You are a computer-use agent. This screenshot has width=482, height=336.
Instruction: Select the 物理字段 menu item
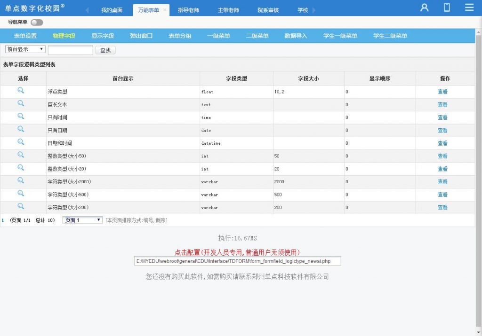pyautogui.click(x=64, y=36)
